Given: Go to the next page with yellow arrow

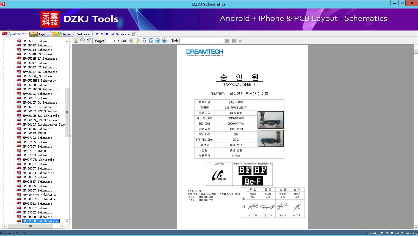Looking at the screenshot, I should pyautogui.click(x=138, y=41).
